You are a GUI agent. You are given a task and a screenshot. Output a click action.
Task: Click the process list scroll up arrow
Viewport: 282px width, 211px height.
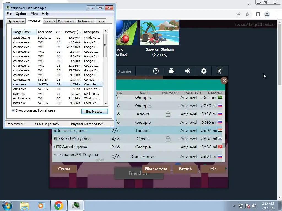pos(105,31)
